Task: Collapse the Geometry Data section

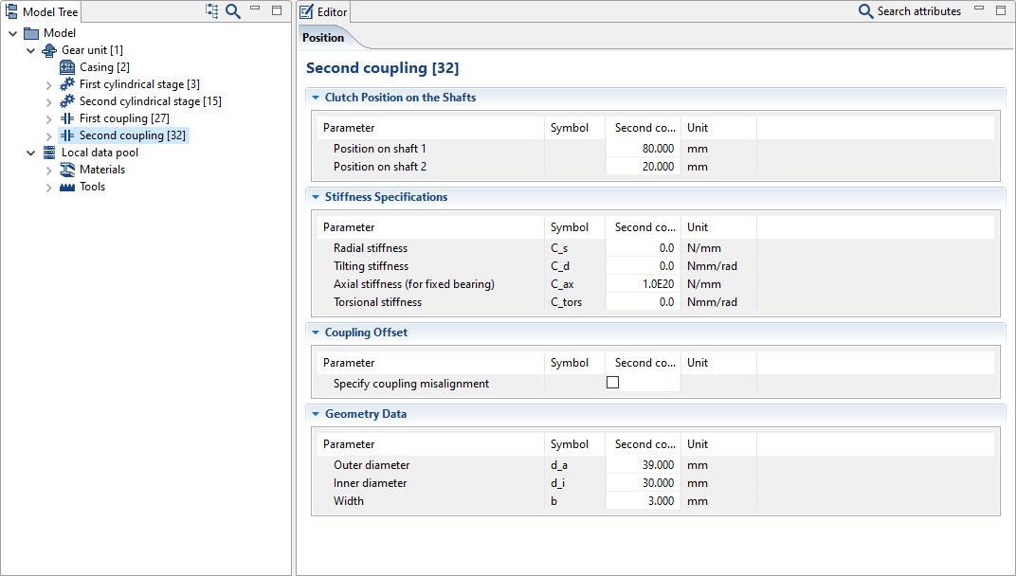Action: tap(316, 414)
